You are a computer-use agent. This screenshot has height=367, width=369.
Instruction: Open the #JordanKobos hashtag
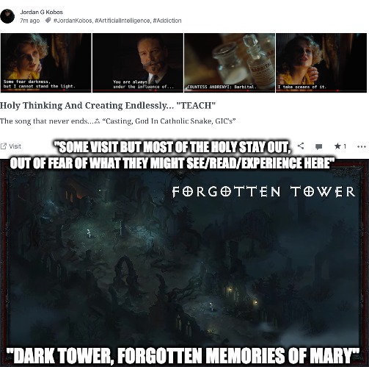tap(73, 21)
